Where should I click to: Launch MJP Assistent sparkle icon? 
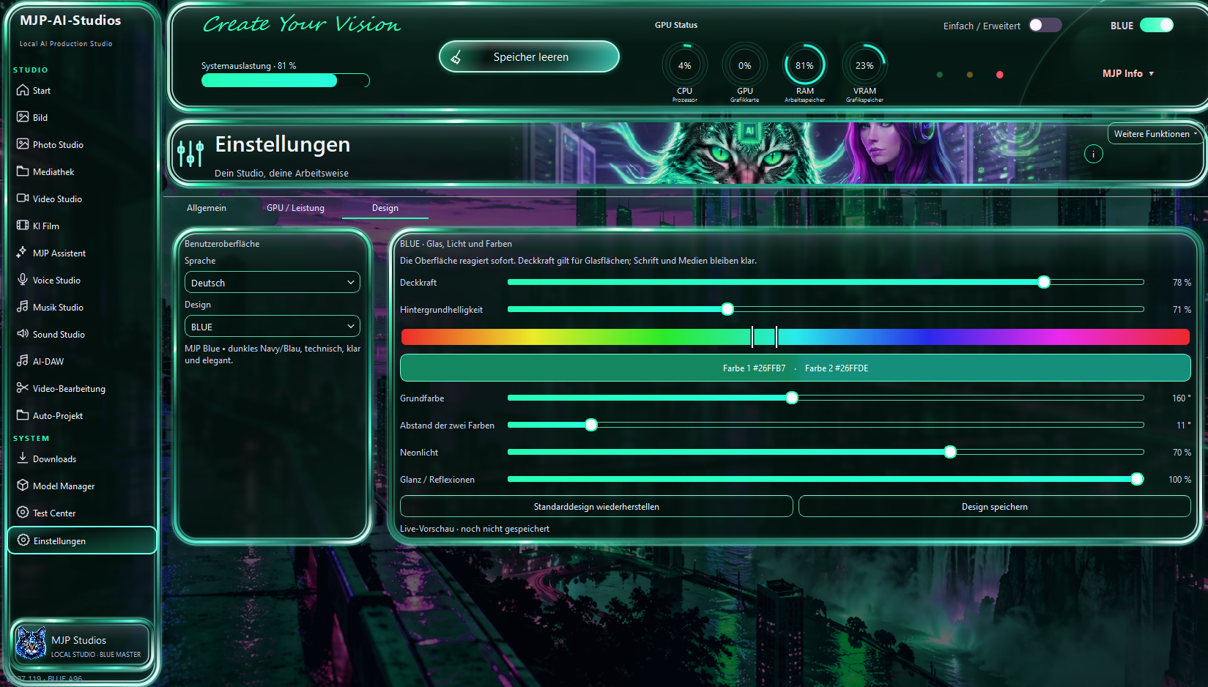click(23, 253)
